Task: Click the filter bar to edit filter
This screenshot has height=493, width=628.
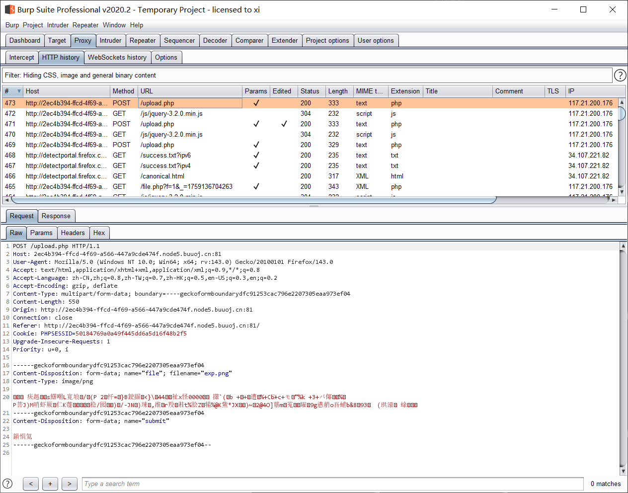Action: pyautogui.click(x=307, y=76)
